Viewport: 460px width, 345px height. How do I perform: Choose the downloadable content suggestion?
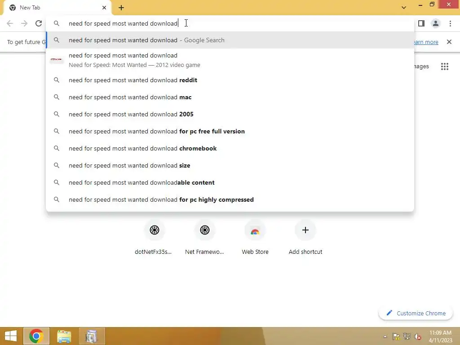[x=230, y=182]
